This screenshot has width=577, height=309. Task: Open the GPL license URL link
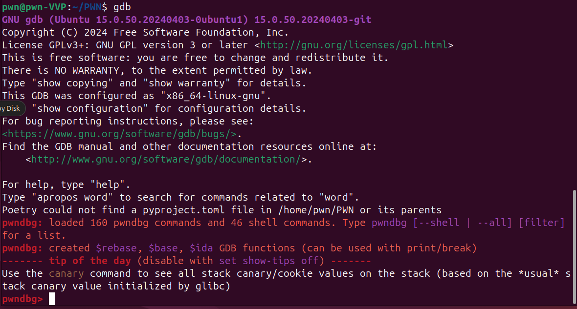click(354, 45)
